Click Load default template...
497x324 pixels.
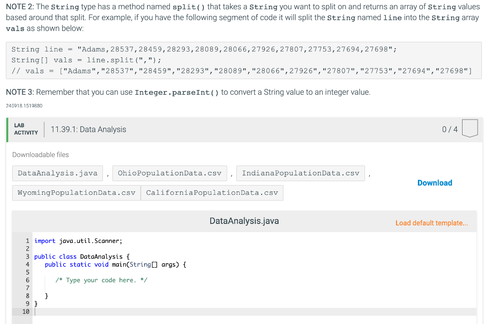point(431,222)
